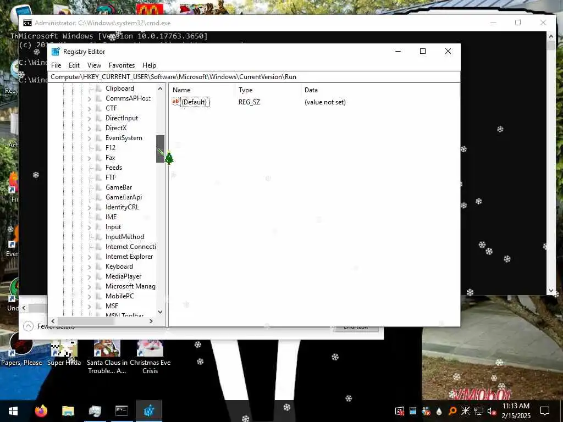563x422 pixels.
Task: Switch to Command Prompt on taskbar
Action: (122, 411)
